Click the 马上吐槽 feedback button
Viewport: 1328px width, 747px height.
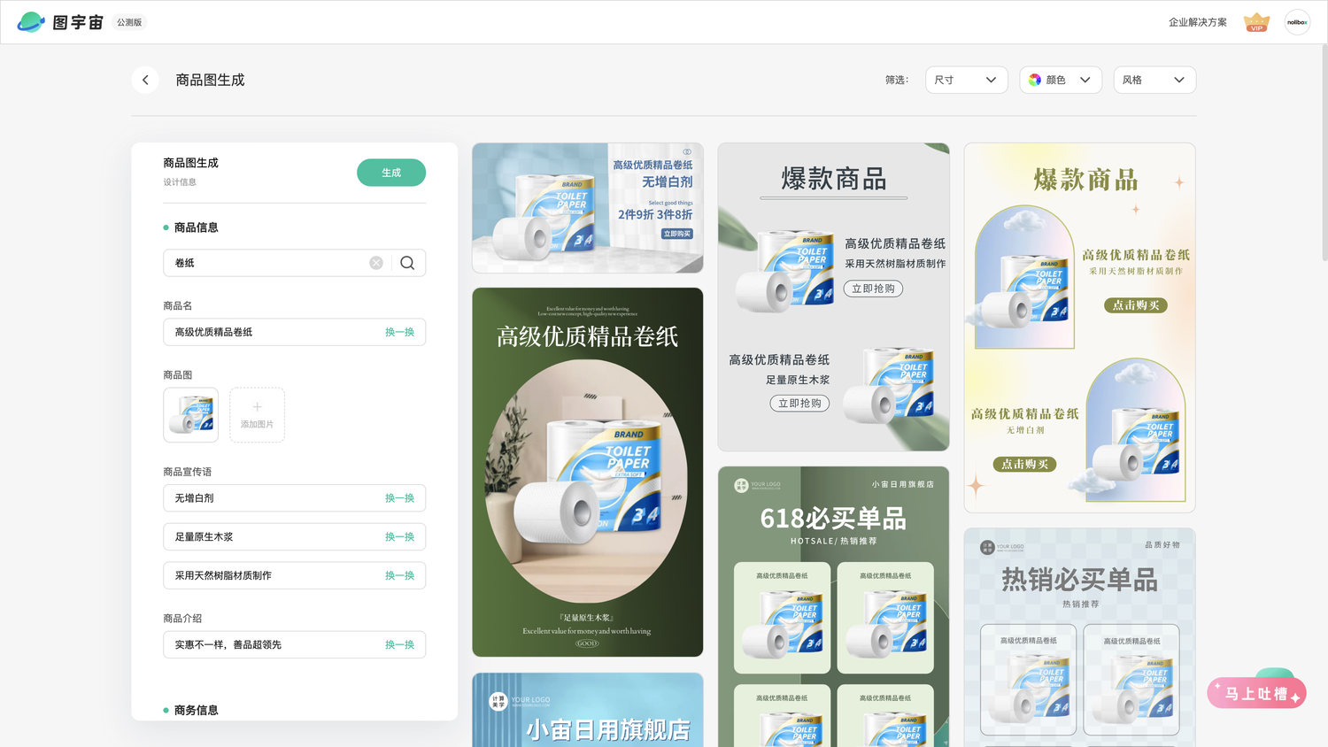(x=1256, y=693)
